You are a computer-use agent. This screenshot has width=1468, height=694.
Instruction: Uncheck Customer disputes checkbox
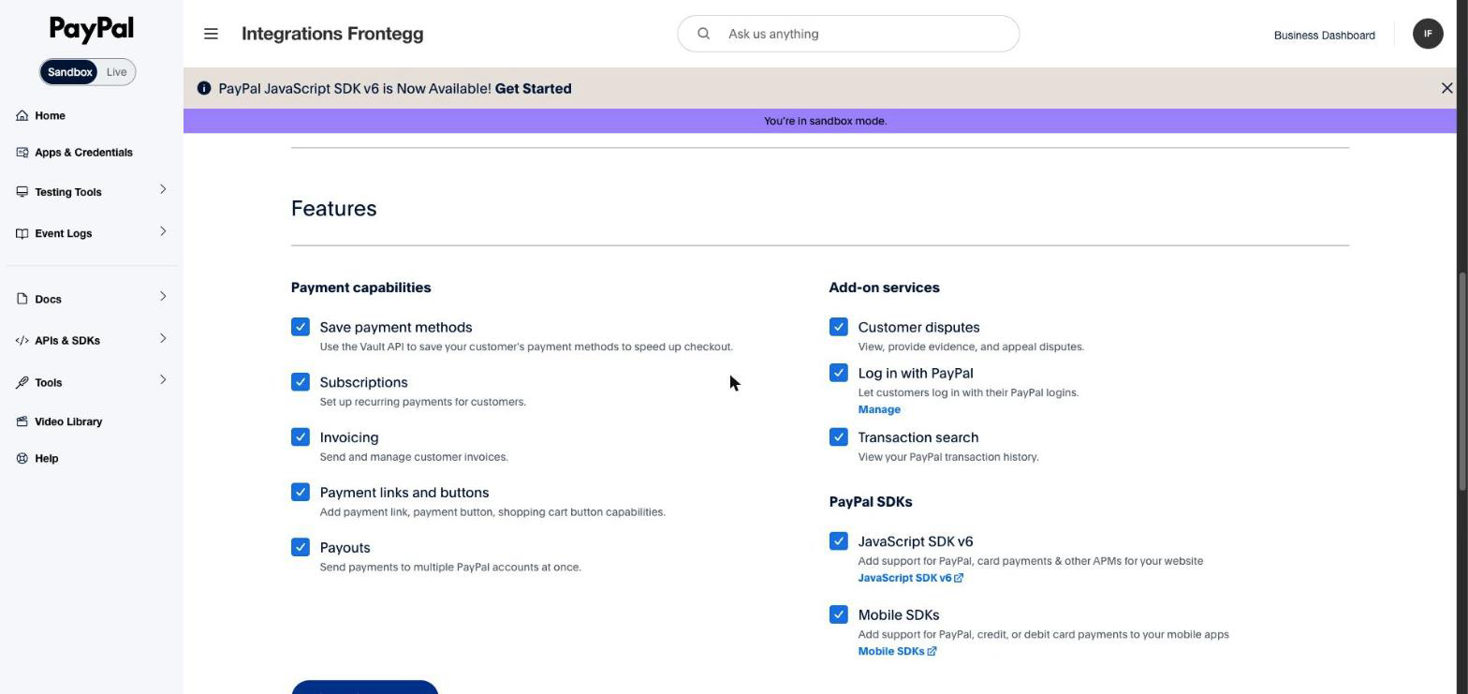click(839, 327)
